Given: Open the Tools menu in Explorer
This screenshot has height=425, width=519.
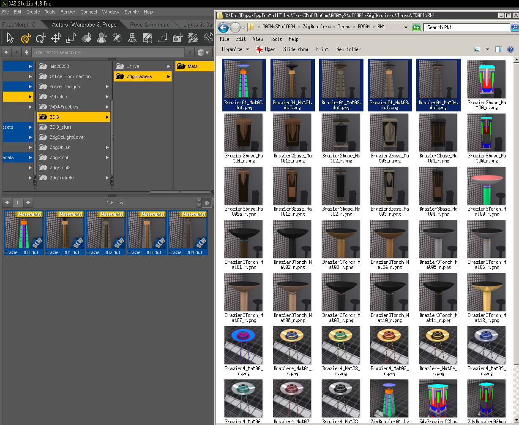Looking at the screenshot, I should 276,39.
